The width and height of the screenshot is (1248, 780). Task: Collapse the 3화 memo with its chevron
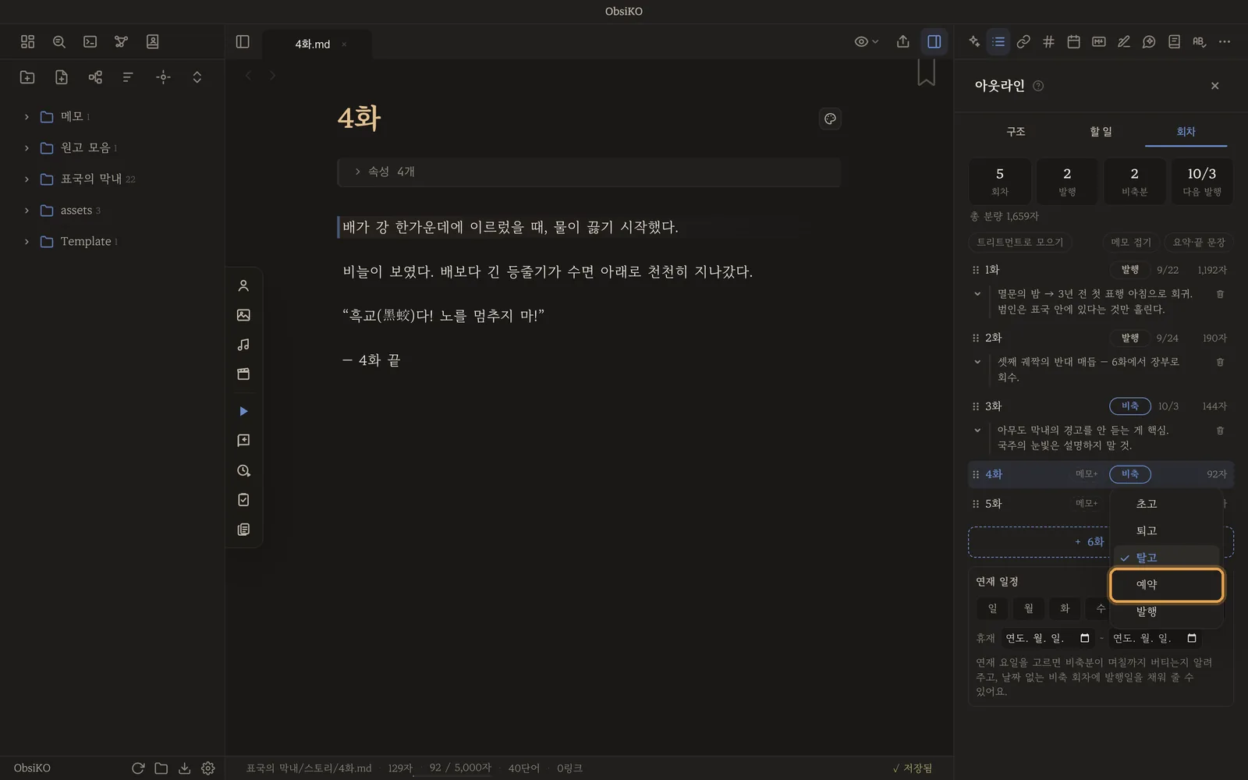point(977,430)
